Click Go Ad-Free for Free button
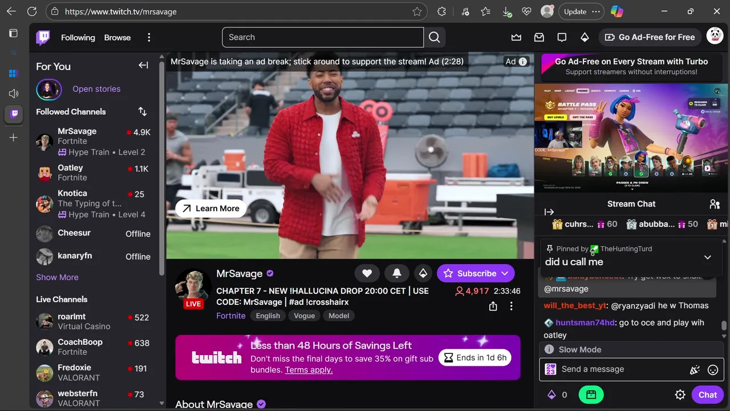Image resolution: width=730 pixels, height=411 pixels. 650,37
